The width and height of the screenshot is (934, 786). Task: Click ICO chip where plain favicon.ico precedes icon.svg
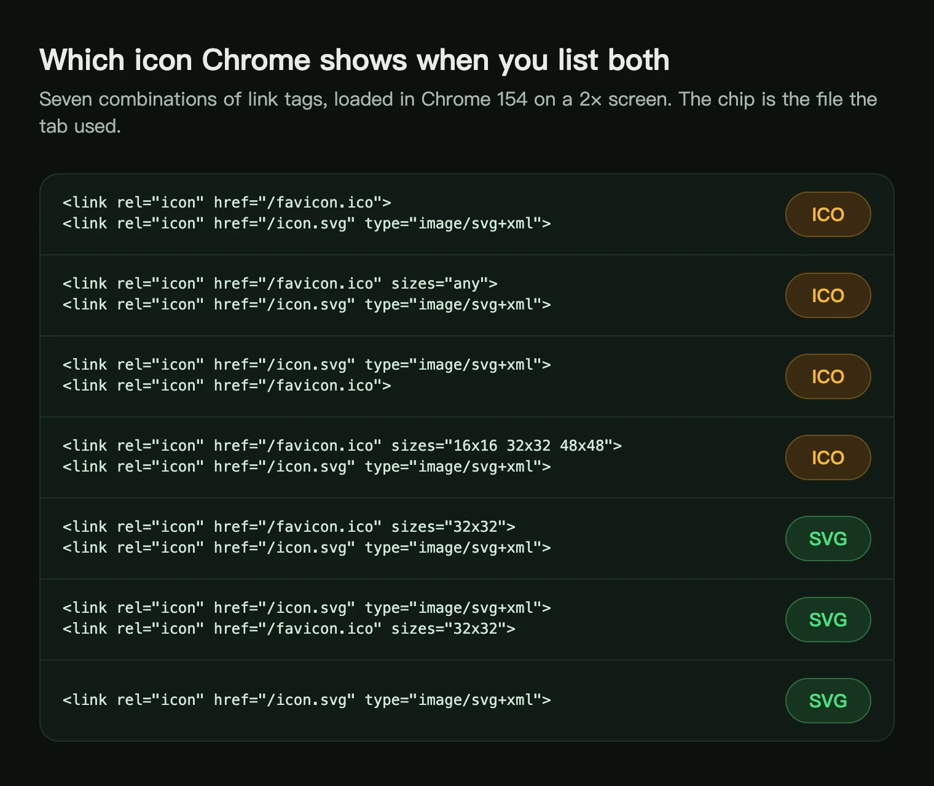(828, 214)
